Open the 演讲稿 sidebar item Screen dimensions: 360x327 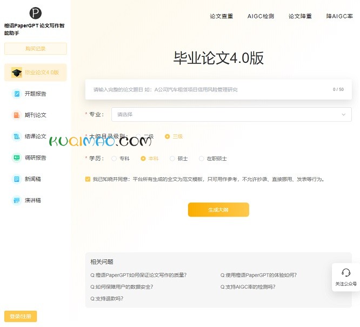point(35,200)
